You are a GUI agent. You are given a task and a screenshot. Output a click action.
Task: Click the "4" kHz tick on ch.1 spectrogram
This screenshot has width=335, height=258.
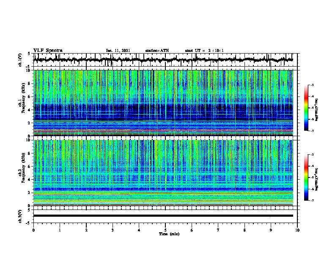(30, 110)
